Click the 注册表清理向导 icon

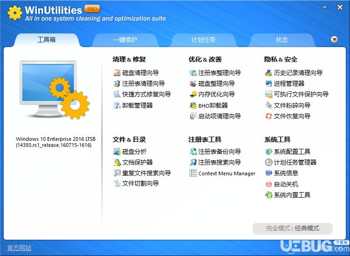click(117, 83)
